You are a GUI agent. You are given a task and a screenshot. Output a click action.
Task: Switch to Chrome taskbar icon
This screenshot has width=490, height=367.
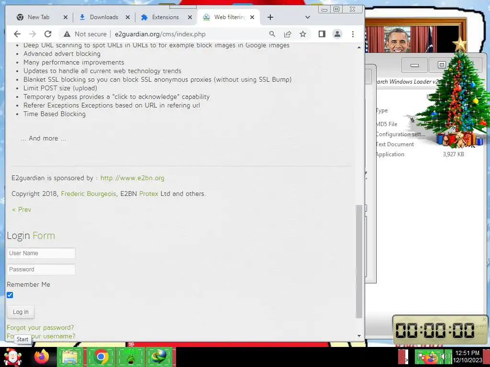click(100, 356)
